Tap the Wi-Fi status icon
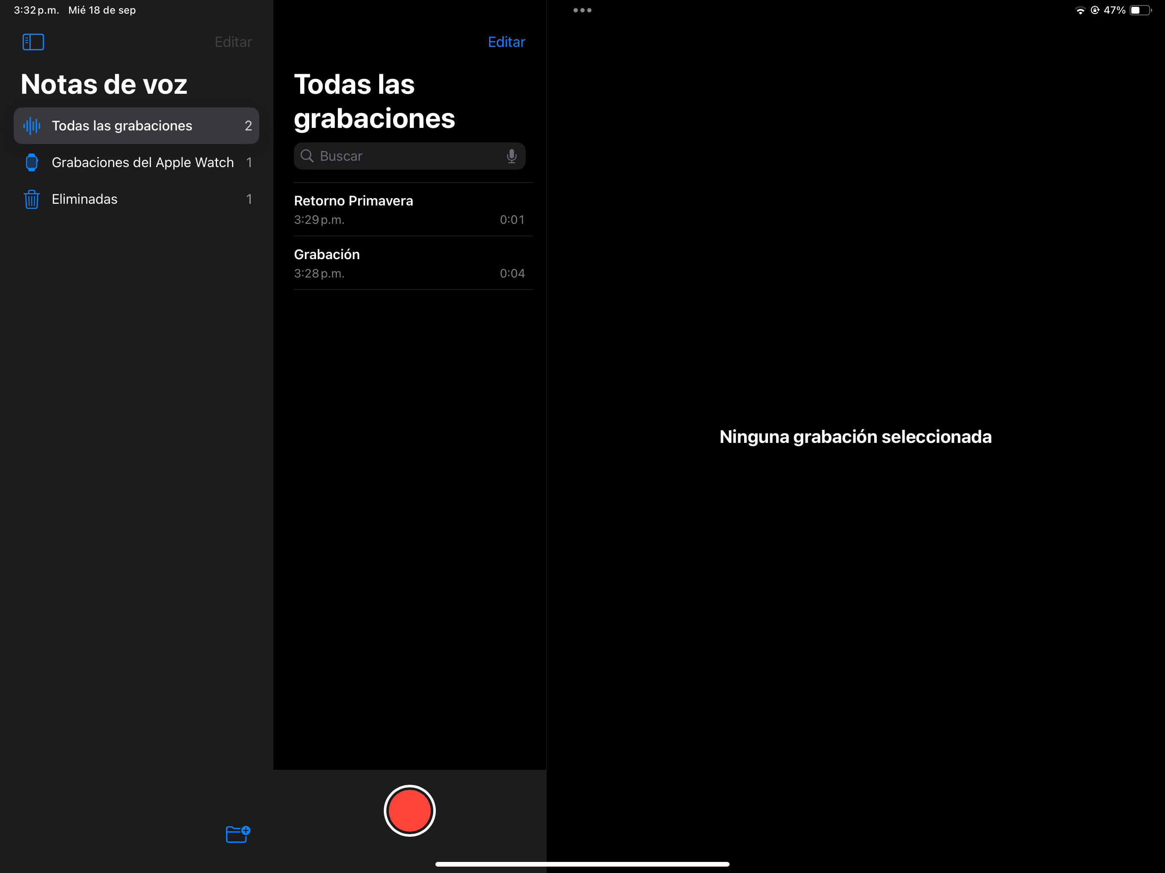The width and height of the screenshot is (1165, 873). pyautogui.click(x=1080, y=11)
